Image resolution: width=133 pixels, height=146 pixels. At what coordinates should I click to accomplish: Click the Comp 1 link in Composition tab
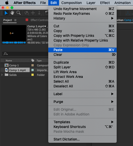(x=128, y=20)
